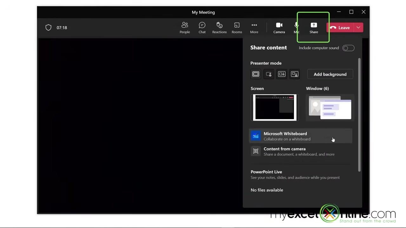Viewport: 406px width, 228px height.
Task: Maximize the meeting window
Action: (x=351, y=12)
